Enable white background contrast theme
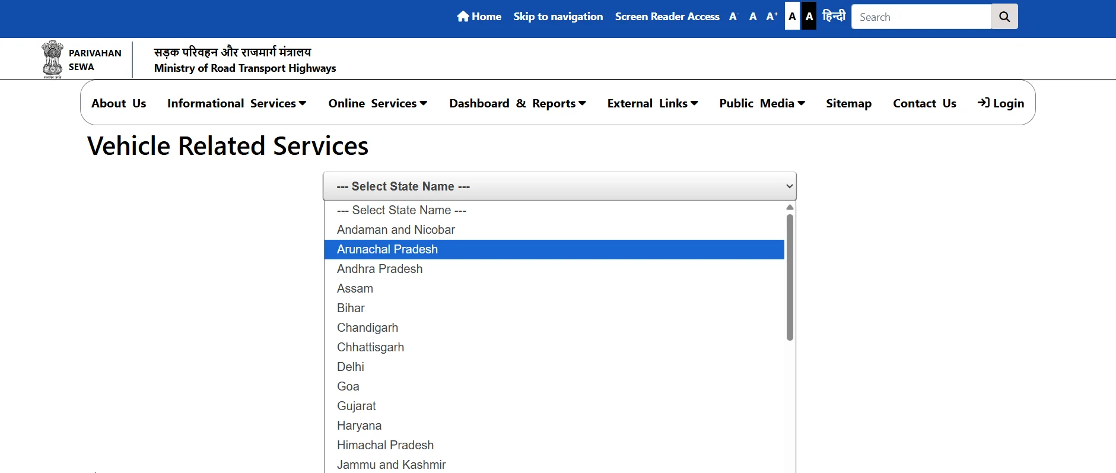The width and height of the screenshot is (1116, 473). tap(792, 17)
